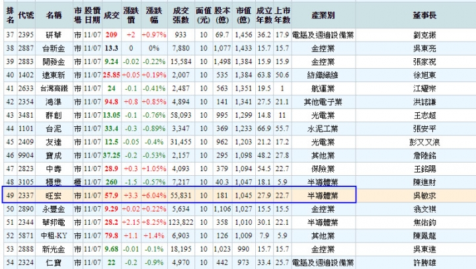Open 永豐金 stock name link
The height and width of the screenshot is (269, 476).
[x=54, y=209]
